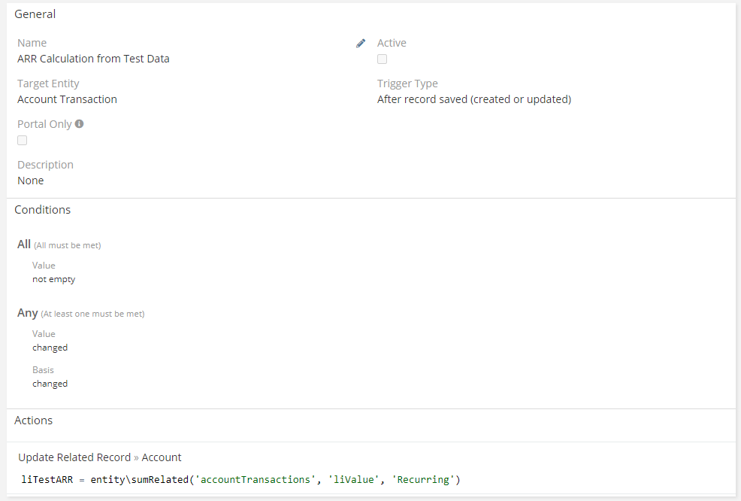Toggle the Active checkbox

[383, 59]
